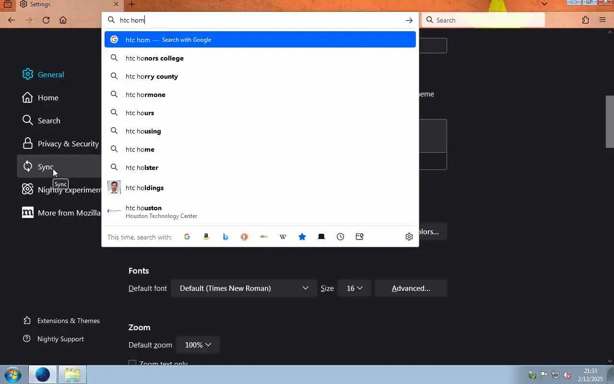614x384 pixels.
Task: Reload the current page
Action: click(46, 20)
